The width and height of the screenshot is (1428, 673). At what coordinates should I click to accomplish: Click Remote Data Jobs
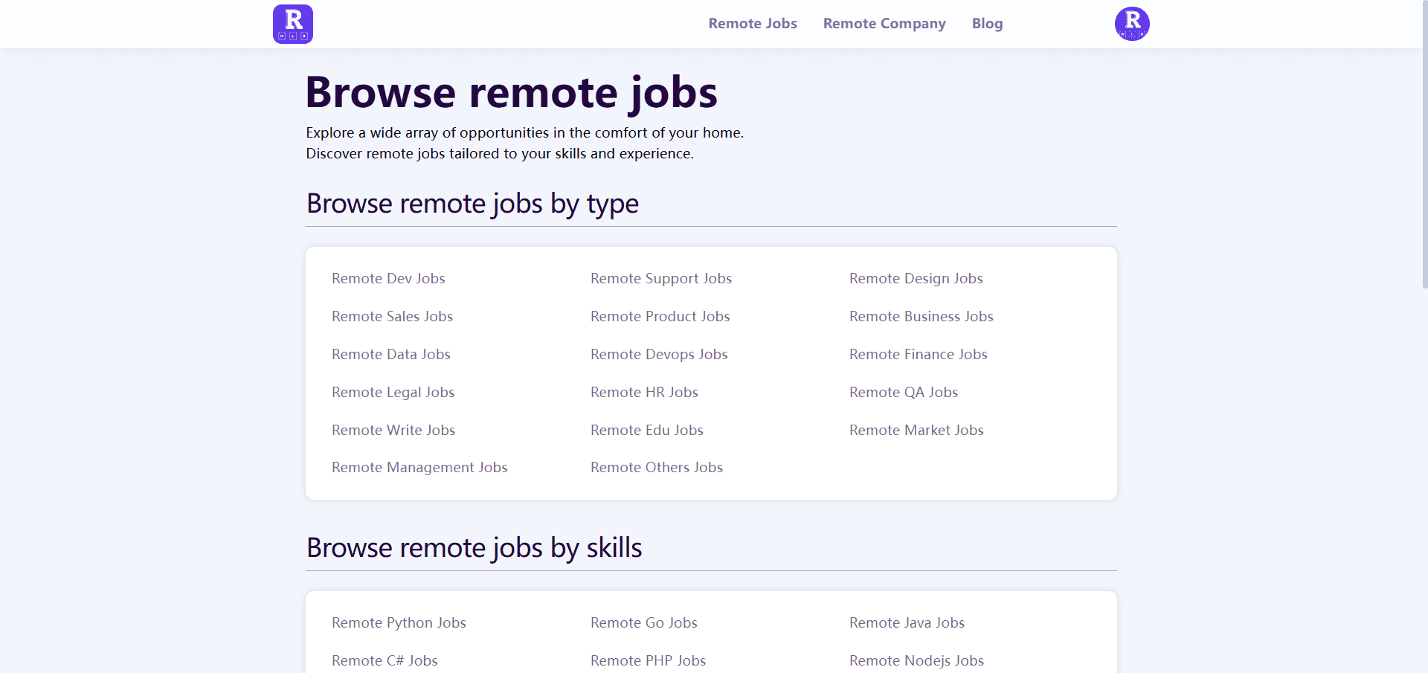(x=390, y=354)
